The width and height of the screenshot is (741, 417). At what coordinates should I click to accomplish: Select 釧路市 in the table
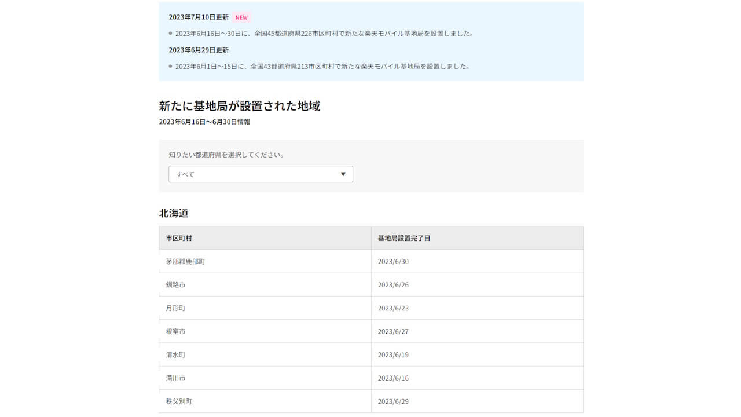pos(175,284)
